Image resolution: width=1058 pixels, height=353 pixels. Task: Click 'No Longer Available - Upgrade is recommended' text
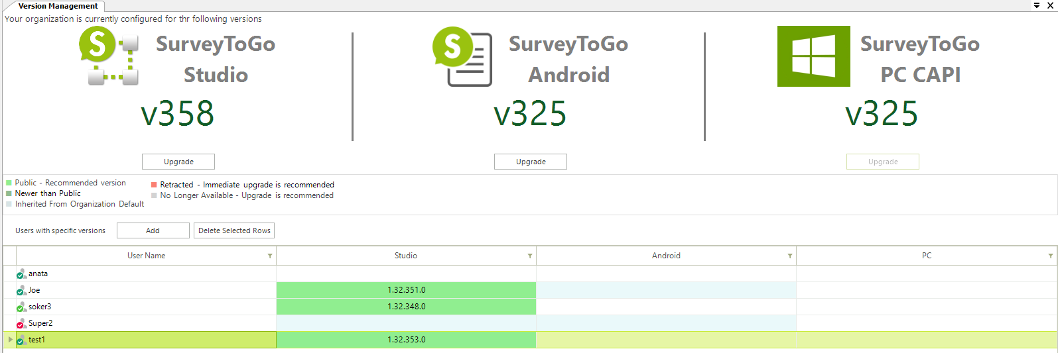click(247, 195)
